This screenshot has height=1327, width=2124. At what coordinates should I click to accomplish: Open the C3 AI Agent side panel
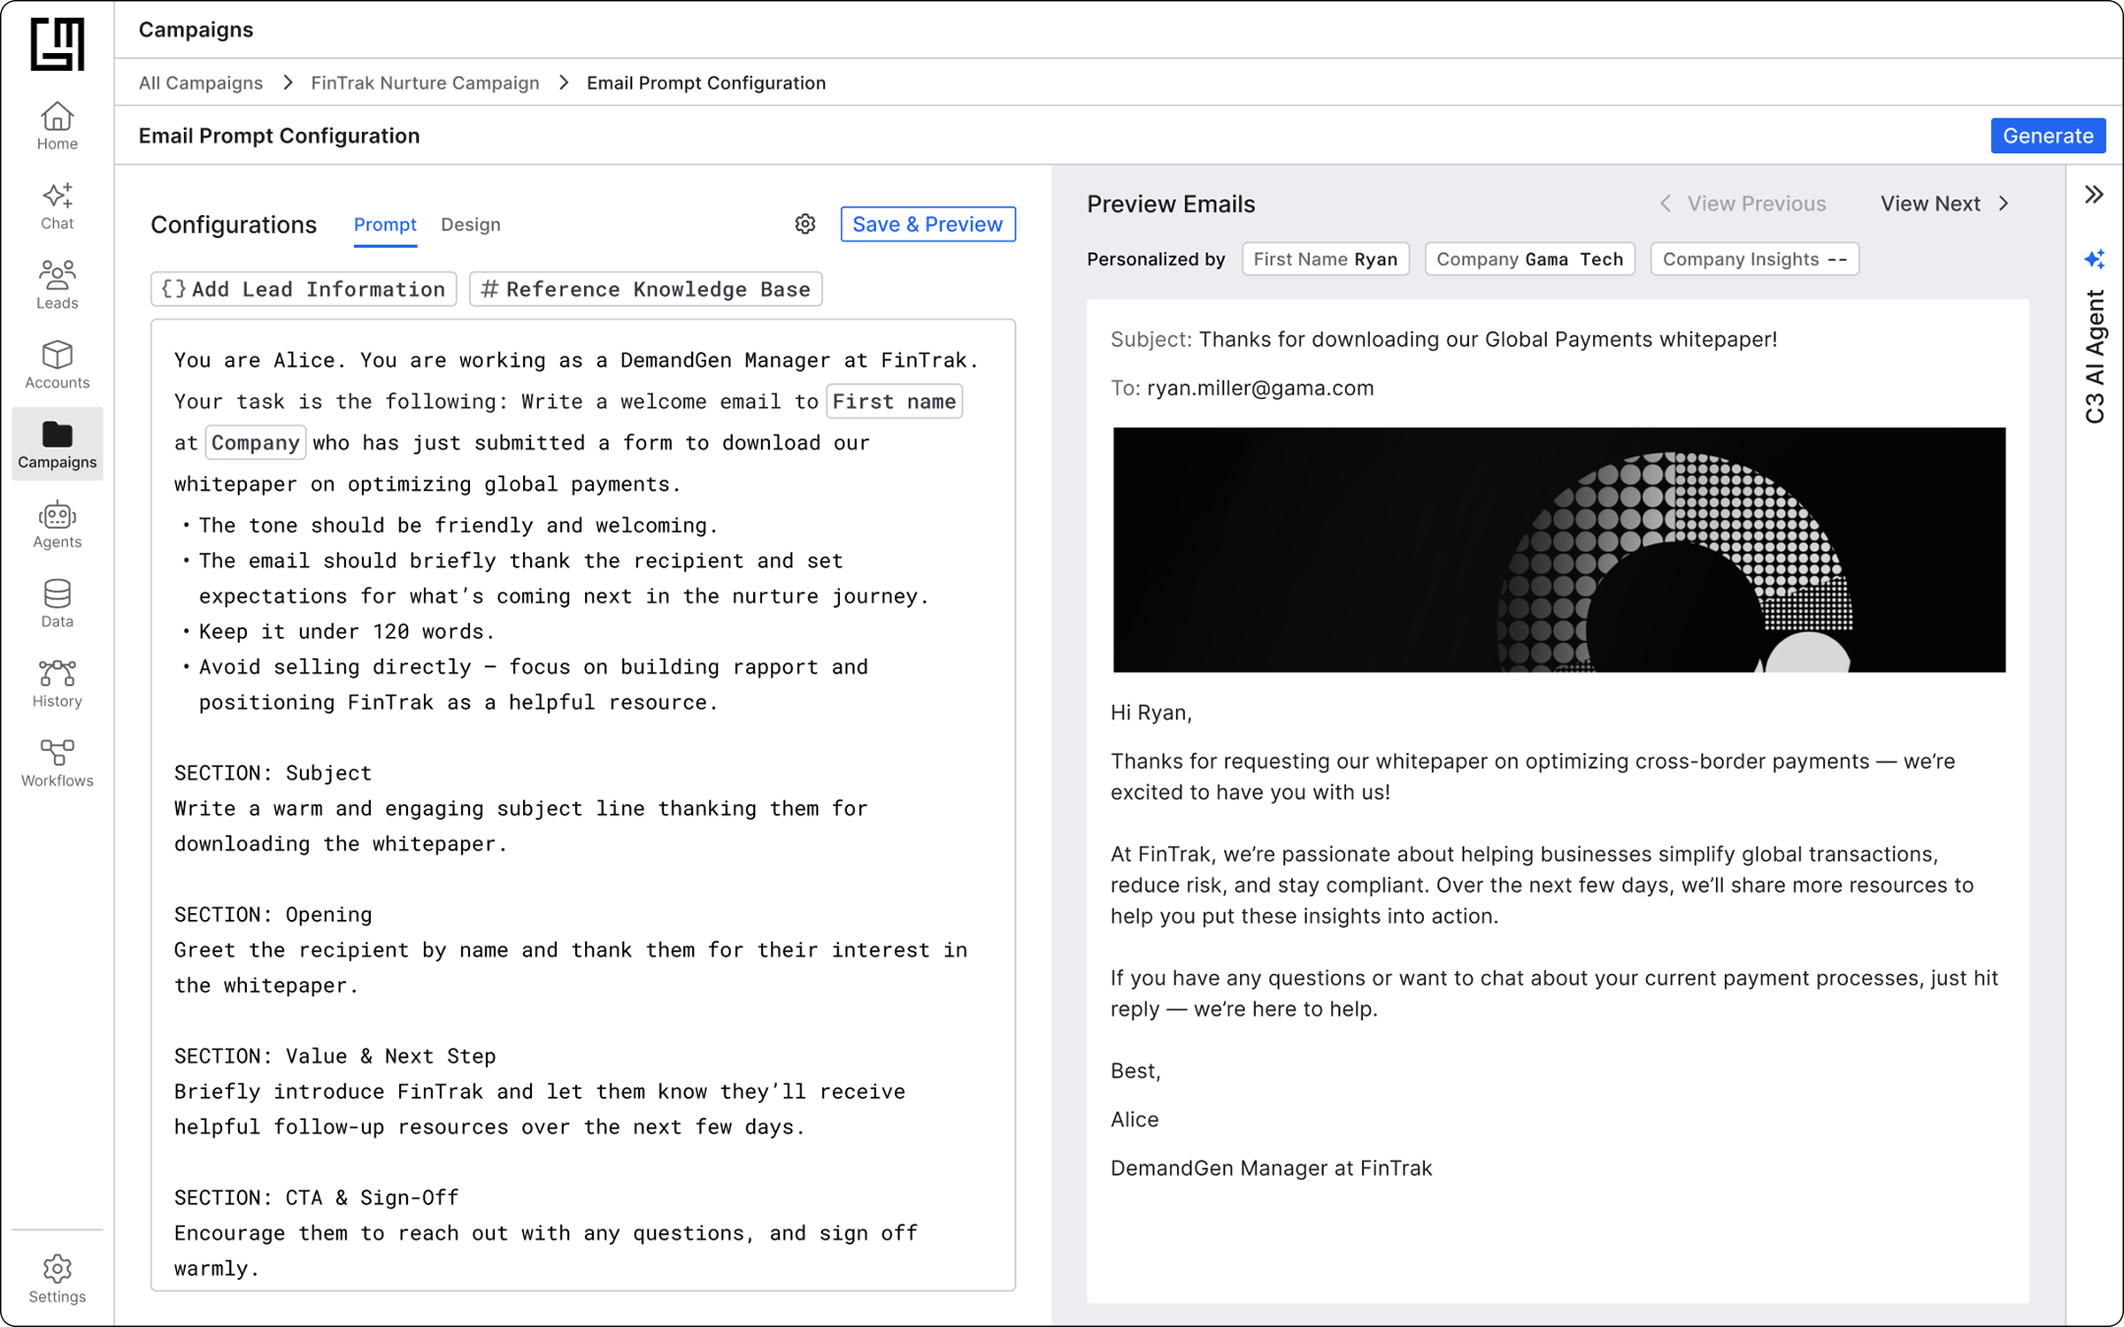click(2094, 354)
